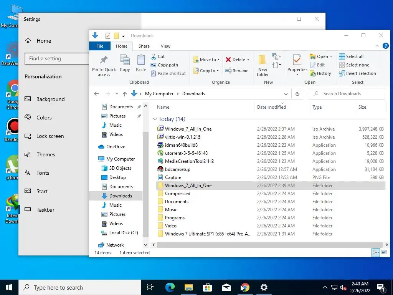Image resolution: width=393 pixels, height=295 pixels.
Task: Click the New folder quick access toolbar icon
Action: point(116,36)
